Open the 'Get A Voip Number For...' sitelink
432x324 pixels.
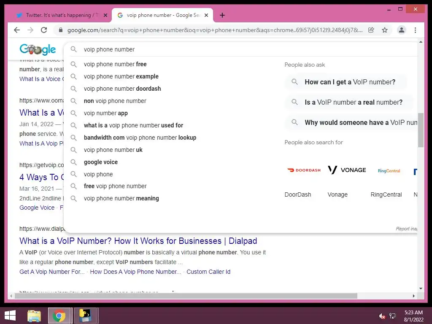(52, 272)
